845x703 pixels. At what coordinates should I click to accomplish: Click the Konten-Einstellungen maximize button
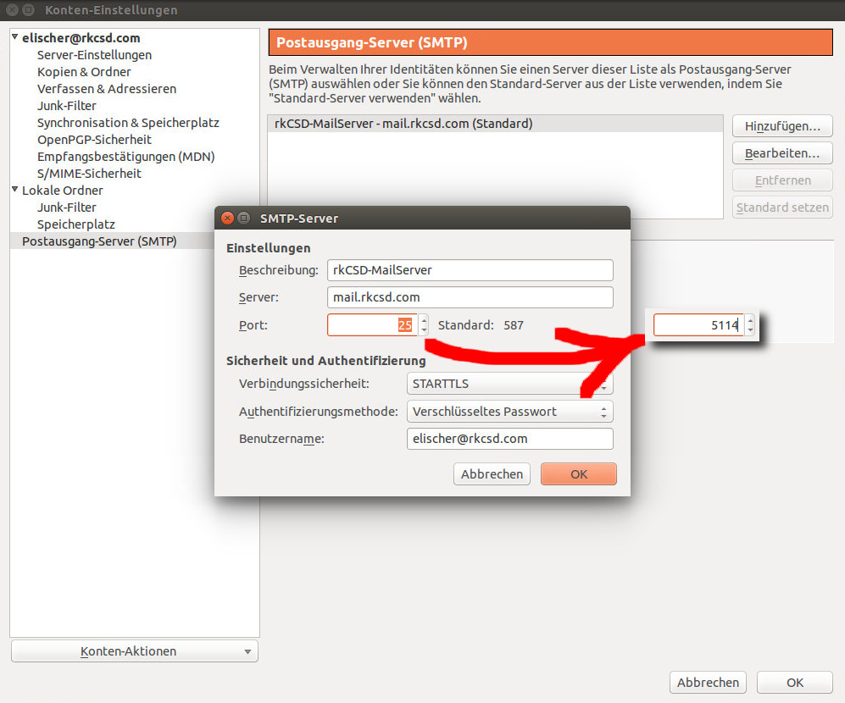[29, 9]
